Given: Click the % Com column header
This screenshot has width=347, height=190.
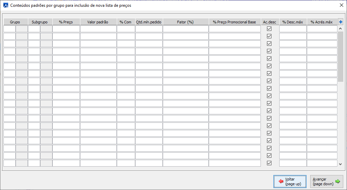Looking at the screenshot, I should [x=126, y=22].
